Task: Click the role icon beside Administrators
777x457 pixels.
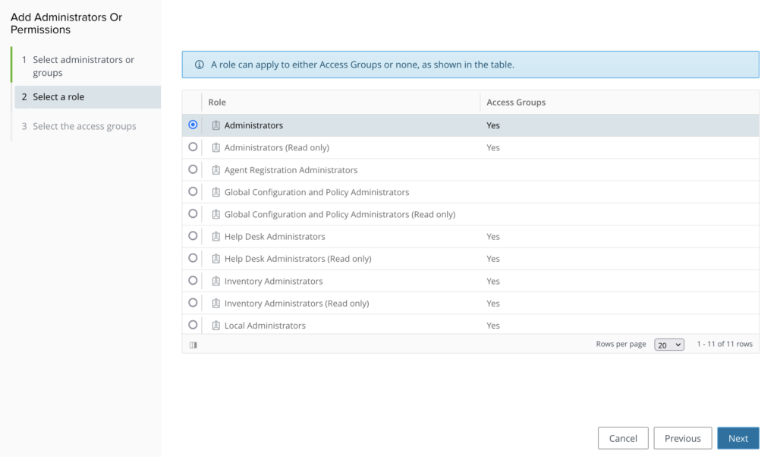Action: coord(216,125)
